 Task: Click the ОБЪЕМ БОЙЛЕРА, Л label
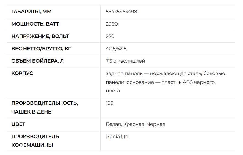(37, 61)
